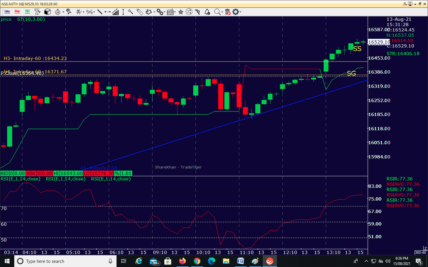Mark chart as favorite with star

181,12
